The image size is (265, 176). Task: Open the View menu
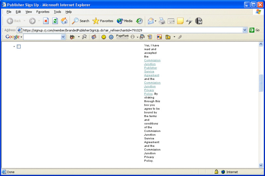click(29, 12)
